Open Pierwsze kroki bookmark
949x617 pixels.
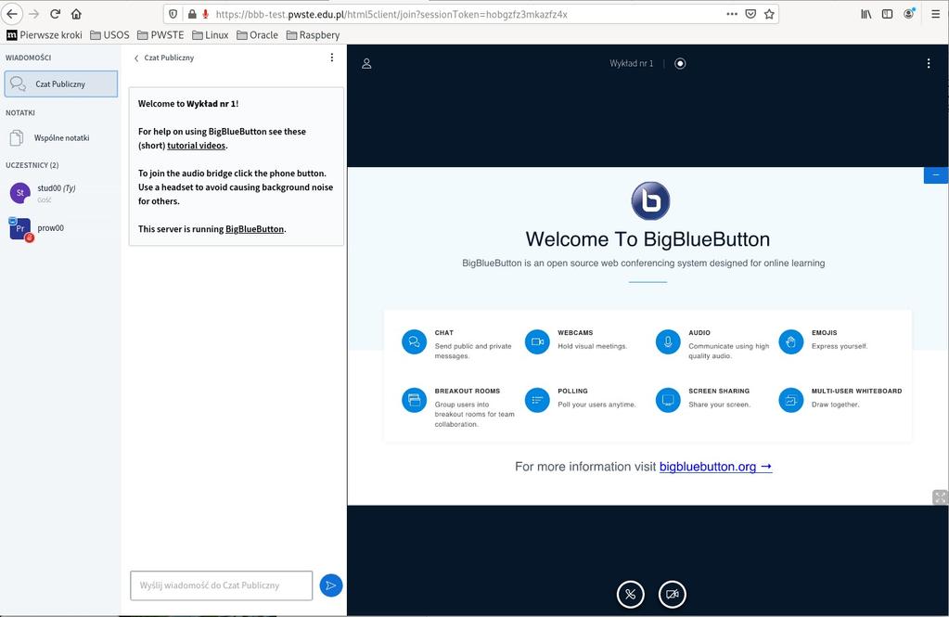point(45,35)
